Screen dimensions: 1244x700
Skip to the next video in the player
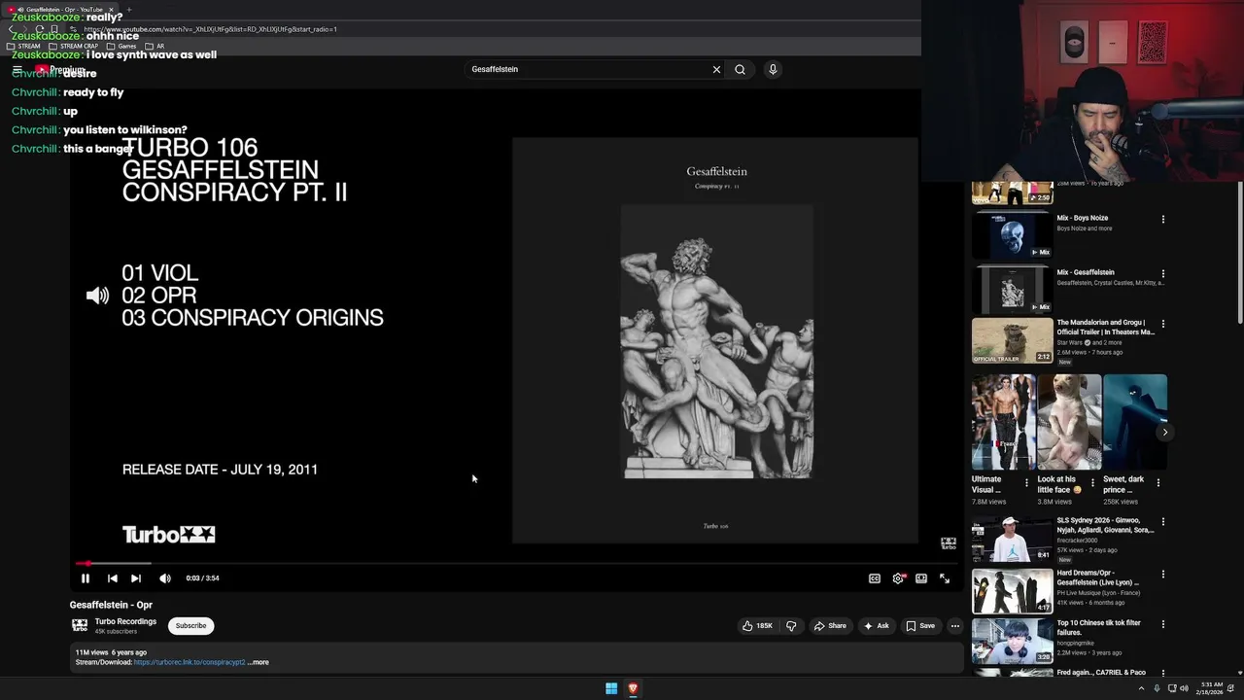click(x=136, y=578)
